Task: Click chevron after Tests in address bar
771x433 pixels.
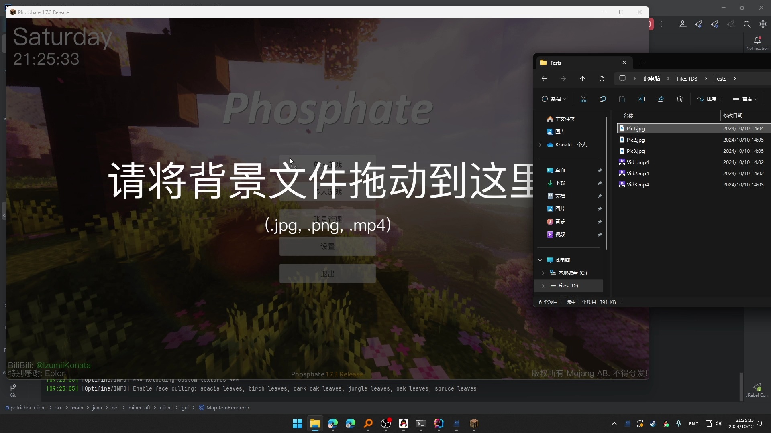Action: coord(735,79)
